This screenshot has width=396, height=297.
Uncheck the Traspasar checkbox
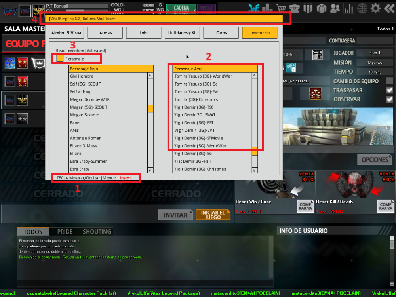389,90
